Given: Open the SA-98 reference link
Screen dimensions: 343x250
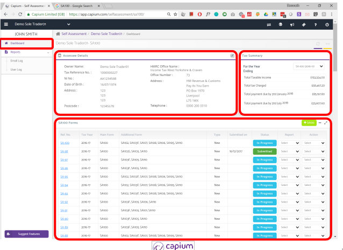Looking at the screenshot, I should pyautogui.click(x=64, y=151).
